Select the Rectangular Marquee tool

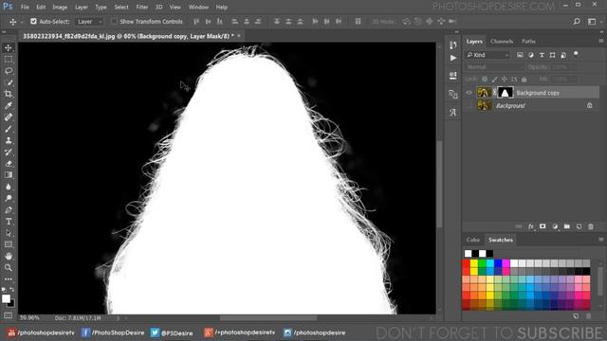click(9, 59)
